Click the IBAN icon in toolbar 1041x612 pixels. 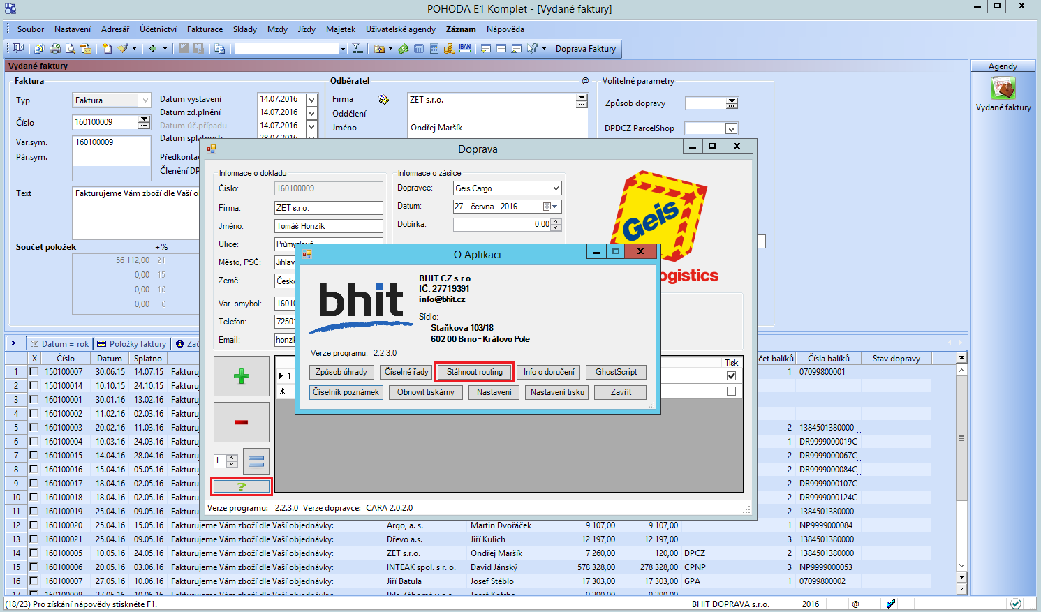tap(465, 48)
